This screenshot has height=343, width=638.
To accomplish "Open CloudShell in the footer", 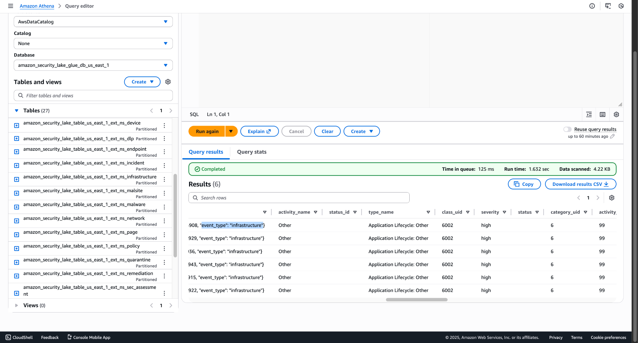I will point(19,337).
